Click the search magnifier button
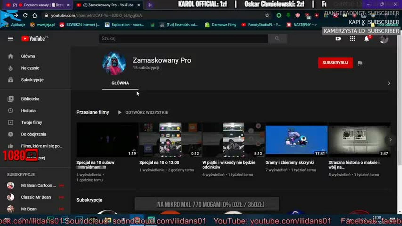This screenshot has height=226, width=402. (277, 38)
